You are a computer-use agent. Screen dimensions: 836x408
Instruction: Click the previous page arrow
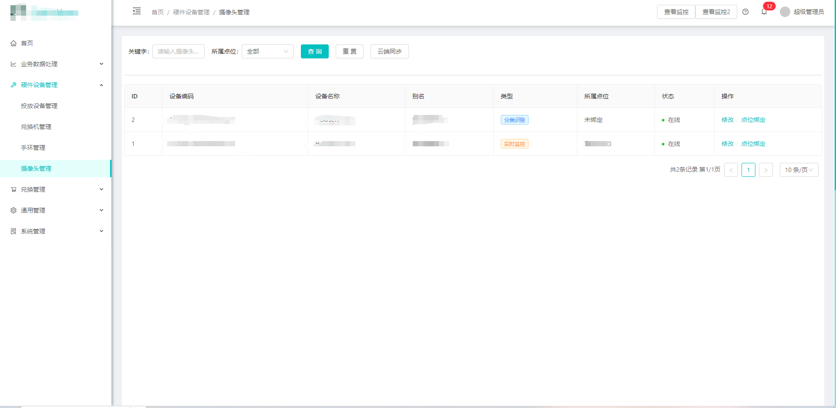pyautogui.click(x=731, y=170)
